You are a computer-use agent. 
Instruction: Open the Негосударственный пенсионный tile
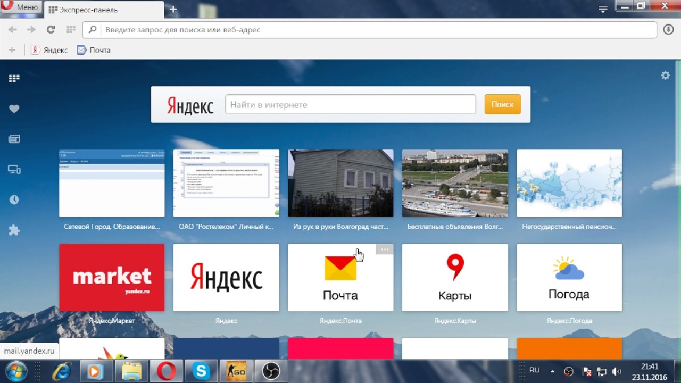pos(569,184)
